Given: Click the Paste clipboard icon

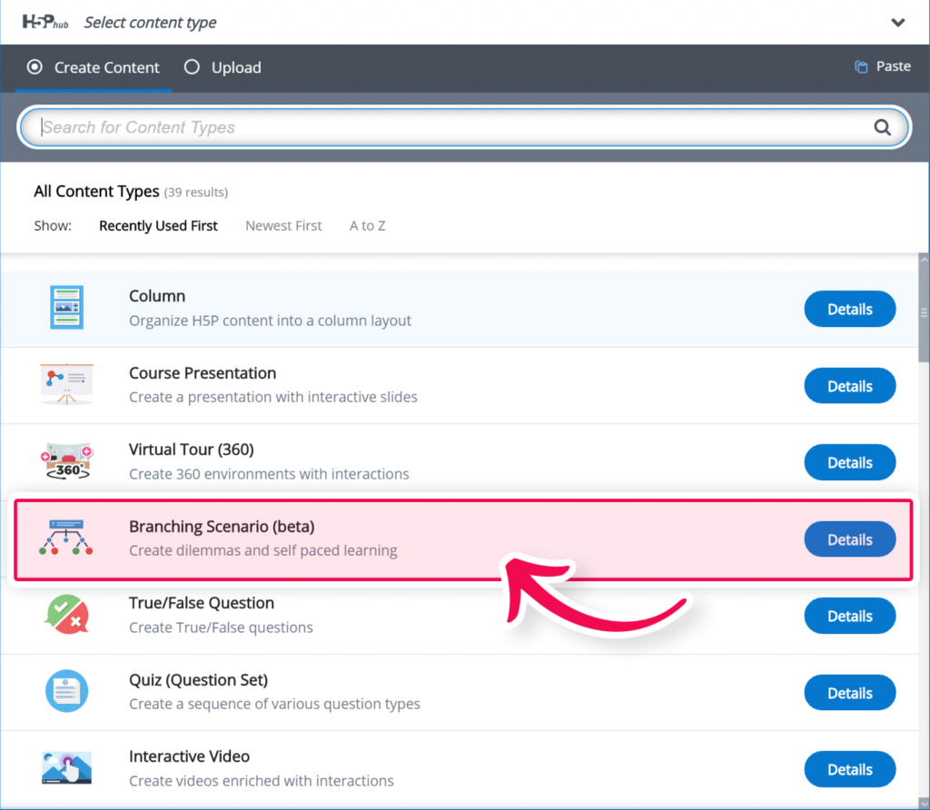Looking at the screenshot, I should 861,66.
